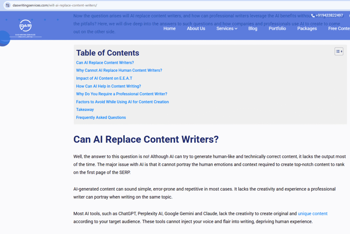Select About Us from the navigation bar
The width and height of the screenshot is (350, 234).
click(x=196, y=29)
